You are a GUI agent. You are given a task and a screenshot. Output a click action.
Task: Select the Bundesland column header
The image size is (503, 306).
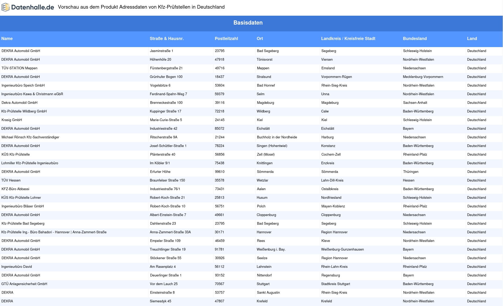tap(415, 38)
